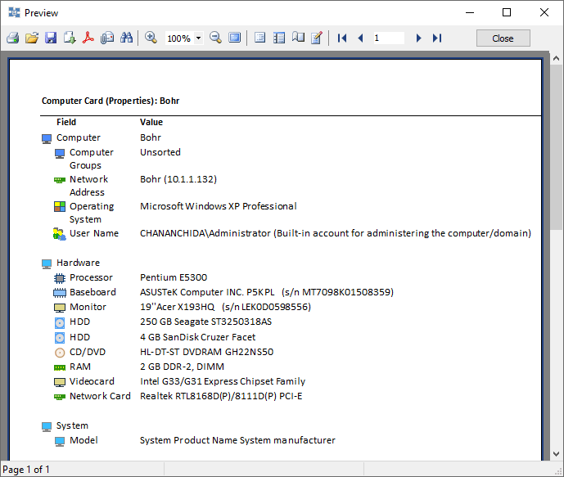Select 'Intel G33/G31 Express Chipset Family' value

pyautogui.click(x=223, y=381)
